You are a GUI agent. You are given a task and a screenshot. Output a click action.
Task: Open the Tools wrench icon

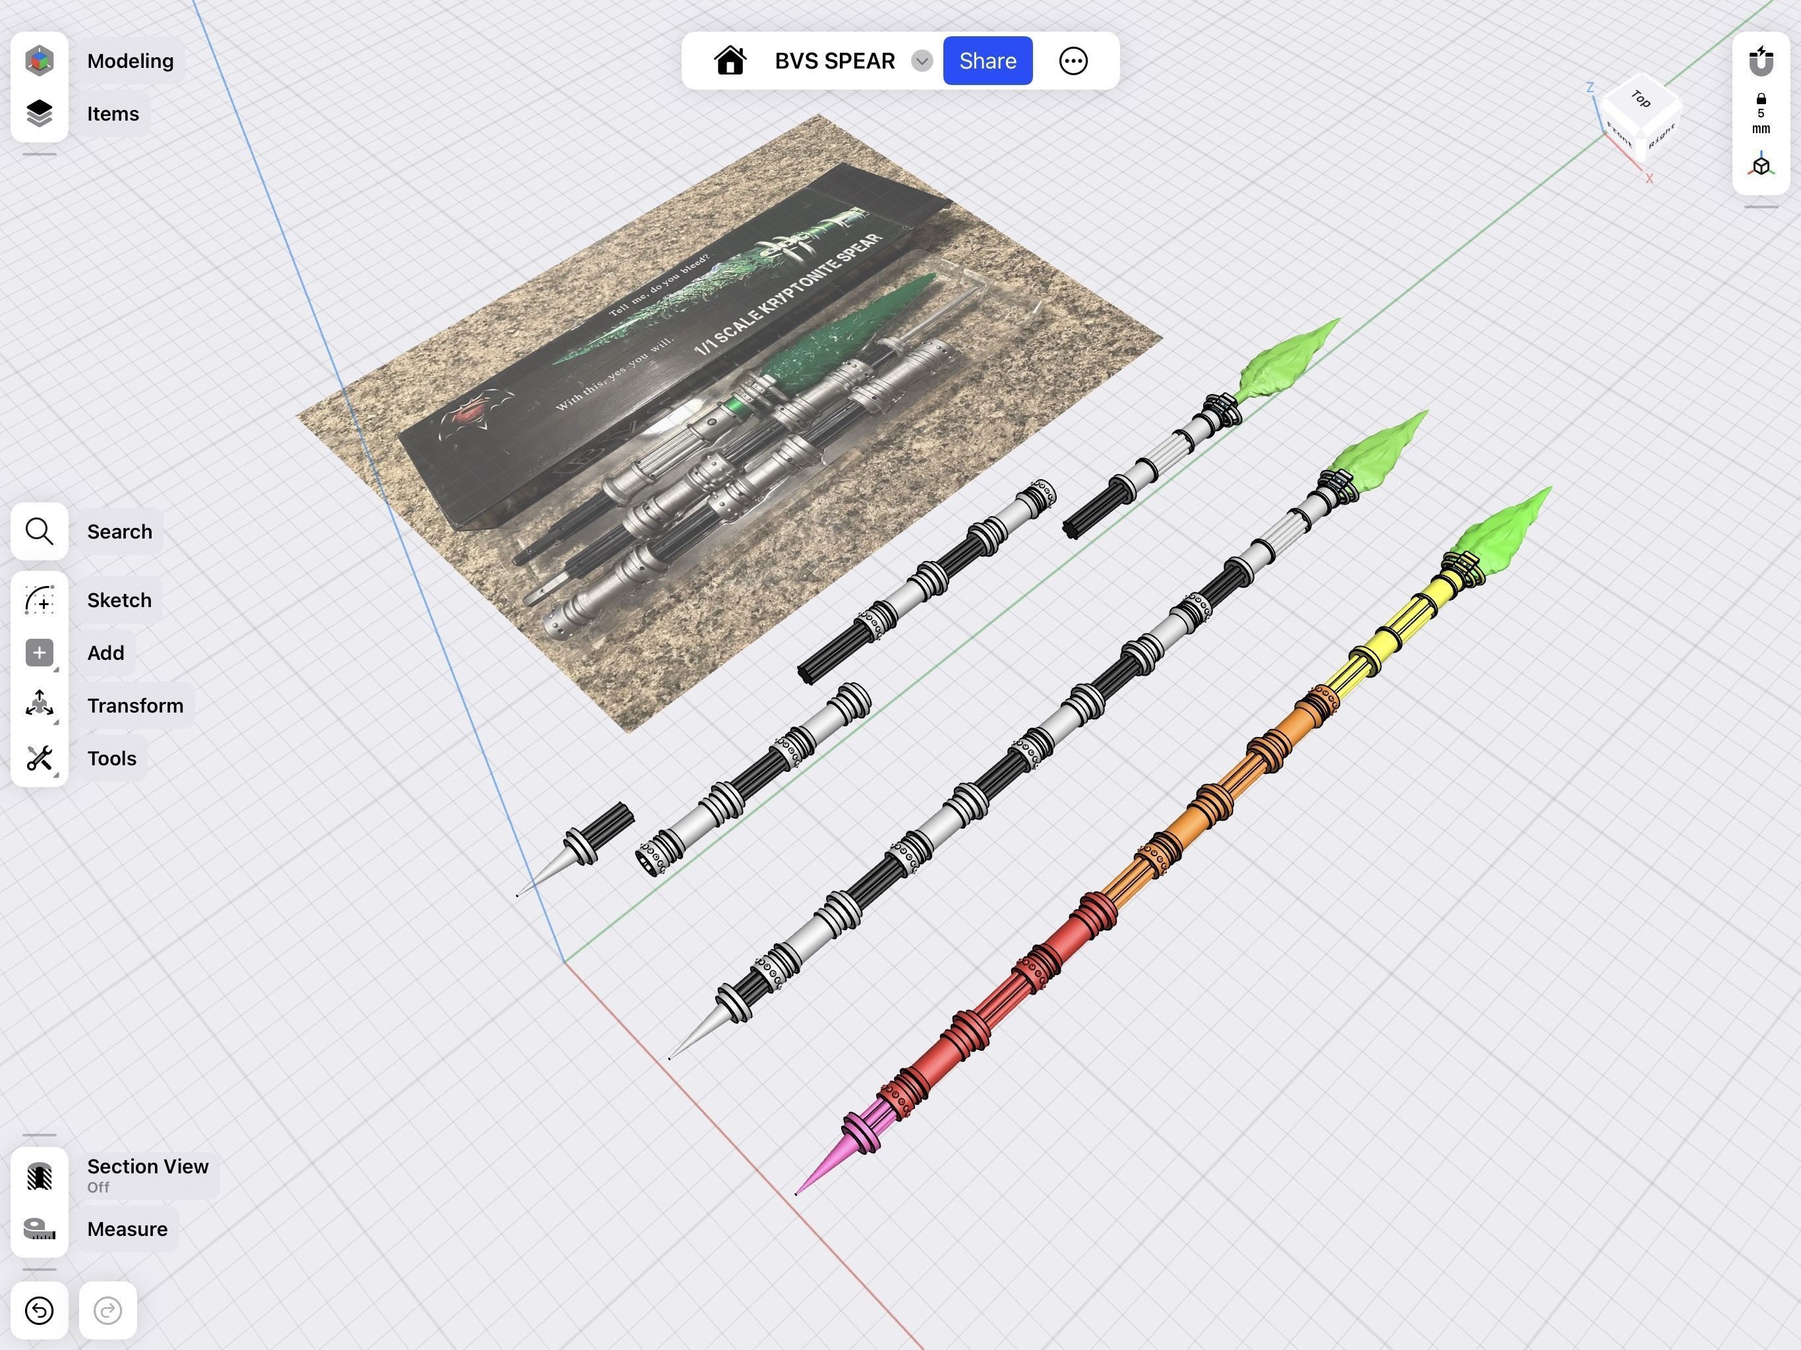point(39,758)
